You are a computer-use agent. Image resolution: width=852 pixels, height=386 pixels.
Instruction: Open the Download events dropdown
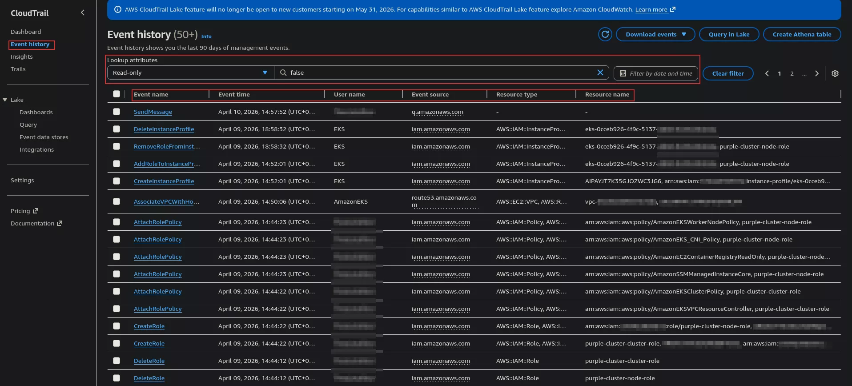(655, 34)
